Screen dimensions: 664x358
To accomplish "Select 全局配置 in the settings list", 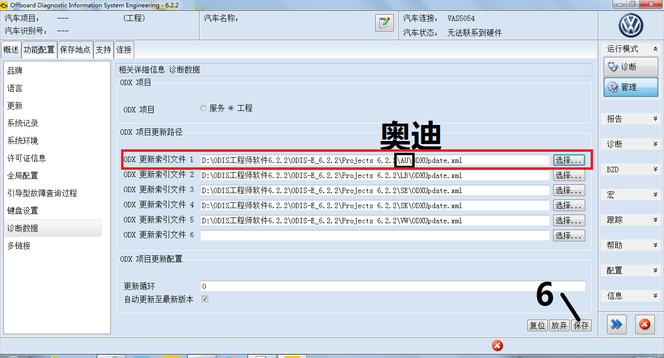I will click(x=53, y=176).
